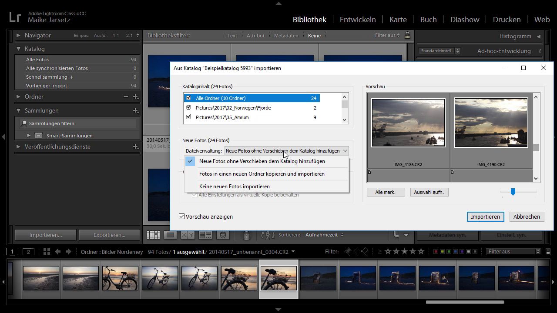The height and width of the screenshot is (313, 557).
Task: Toggle sort direction A-Z icon
Action: pos(268,235)
